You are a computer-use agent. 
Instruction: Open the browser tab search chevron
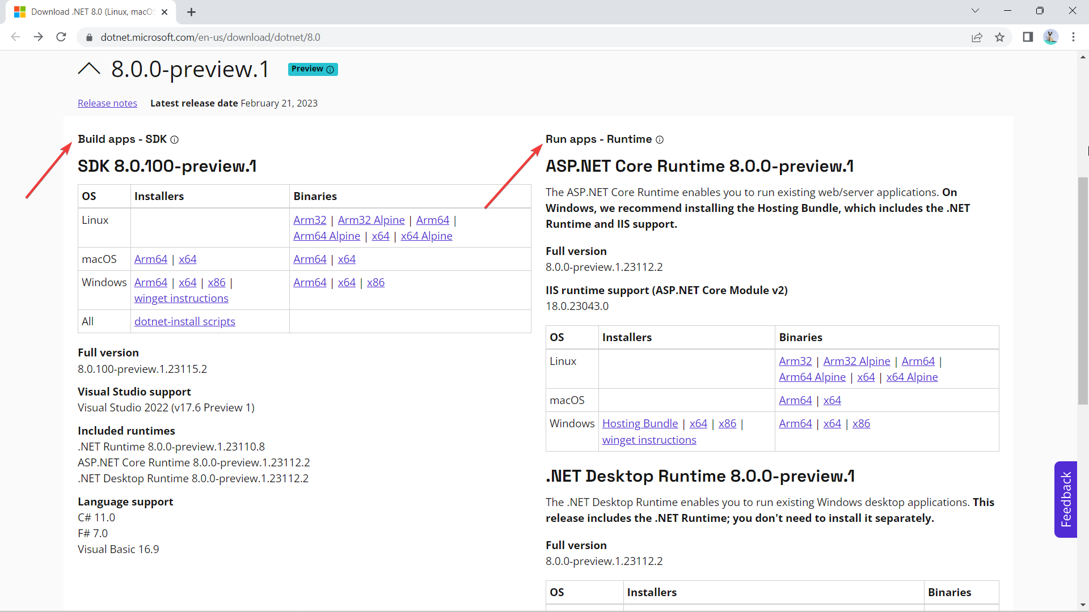pyautogui.click(x=975, y=11)
